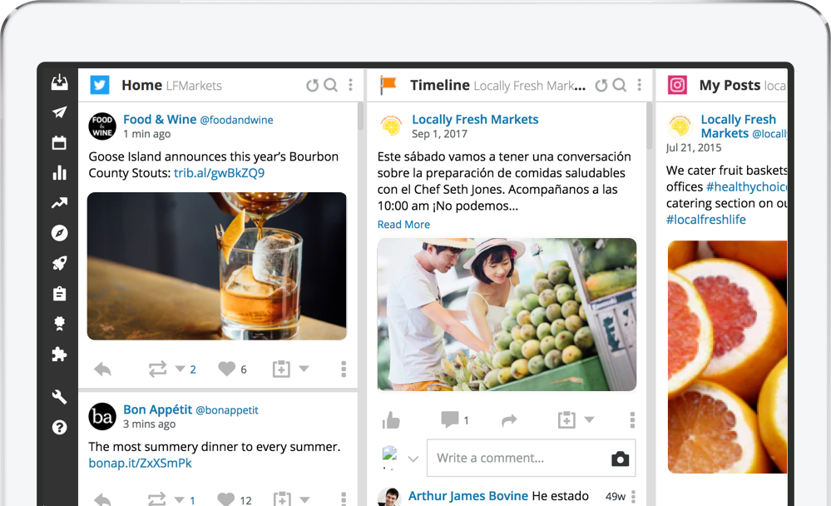Reply to the Bon Appétit tweet
831x506 pixels.
103,499
